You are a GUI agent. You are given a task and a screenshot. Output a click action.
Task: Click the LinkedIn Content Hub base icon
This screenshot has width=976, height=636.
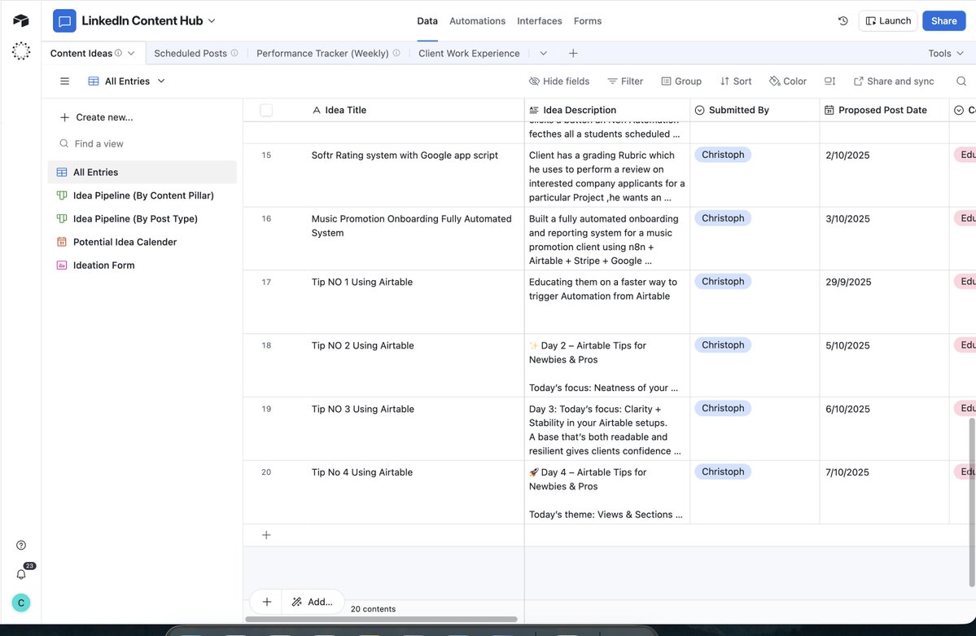pyautogui.click(x=64, y=20)
